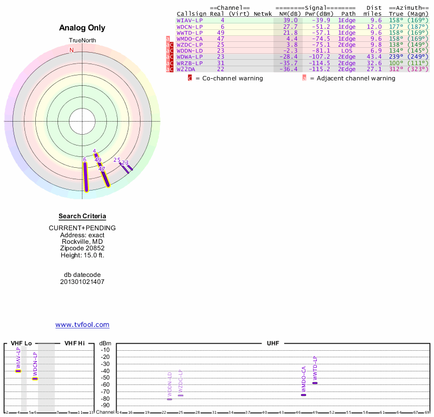The height and width of the screenshot is (417, 434).
Task: Click the Callsign column header
Action: pyautogui.click(x=192, y=14)
